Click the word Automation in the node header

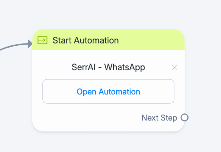(96, 40)
